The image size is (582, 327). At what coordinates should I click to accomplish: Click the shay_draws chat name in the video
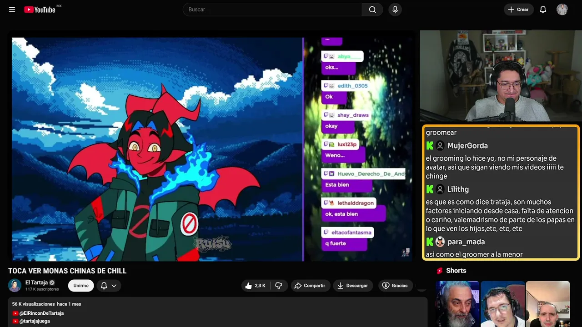pyautogui.click(x=353, y=115)
